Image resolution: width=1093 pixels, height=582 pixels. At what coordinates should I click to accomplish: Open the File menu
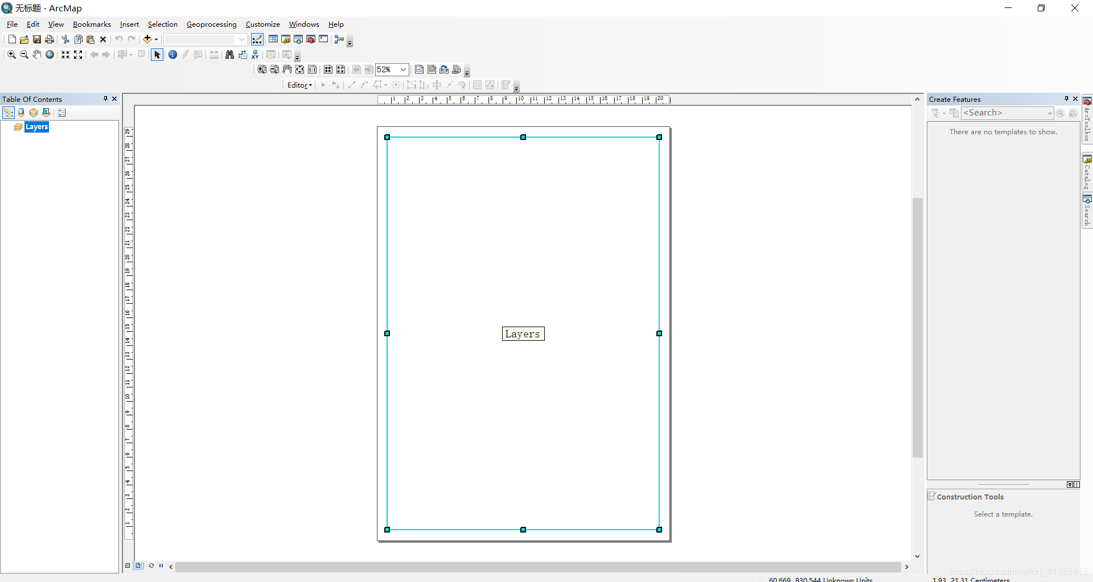tap(12, 24)
